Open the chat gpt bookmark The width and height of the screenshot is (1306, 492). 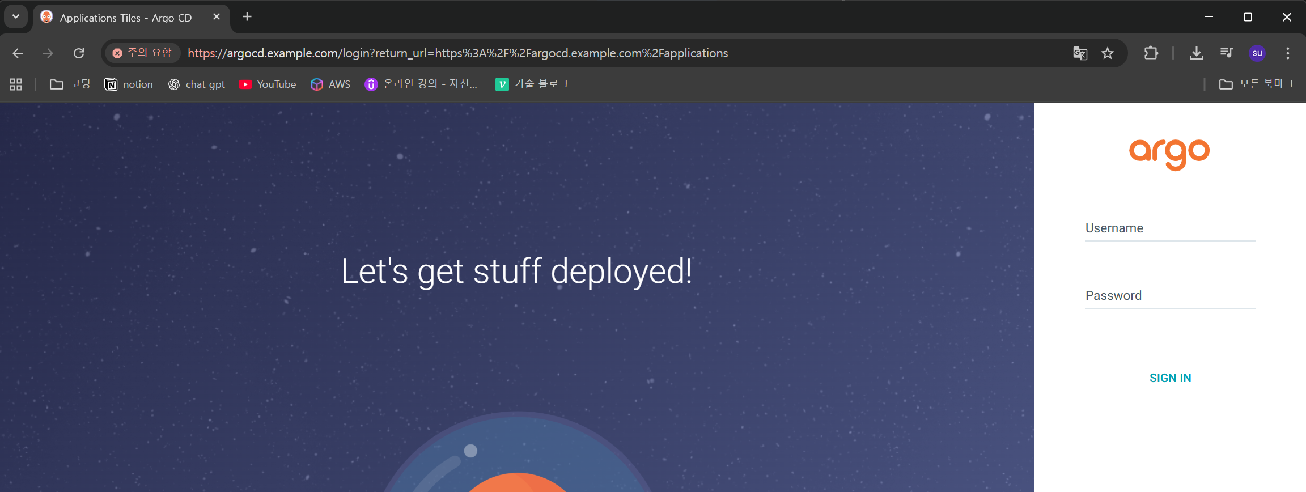(x=196, y=84)
